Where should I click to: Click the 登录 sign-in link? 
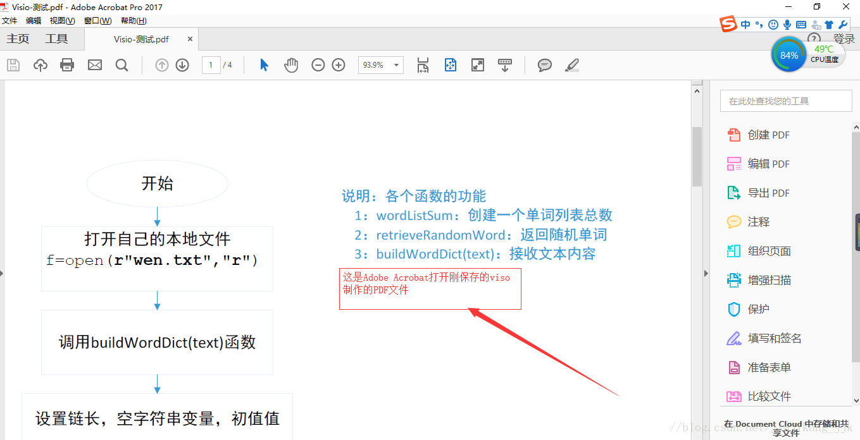844,39
